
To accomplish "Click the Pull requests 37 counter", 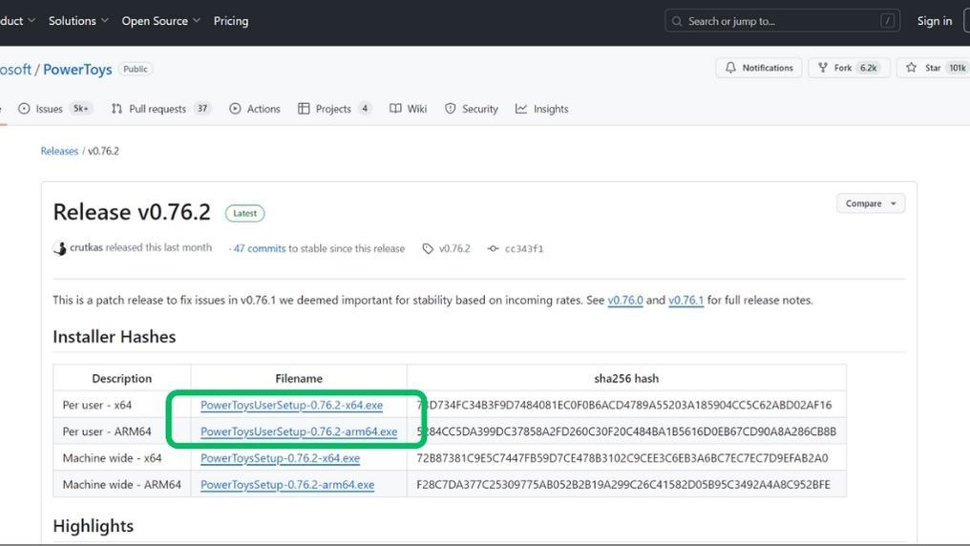I will click(x=202, y=109).
